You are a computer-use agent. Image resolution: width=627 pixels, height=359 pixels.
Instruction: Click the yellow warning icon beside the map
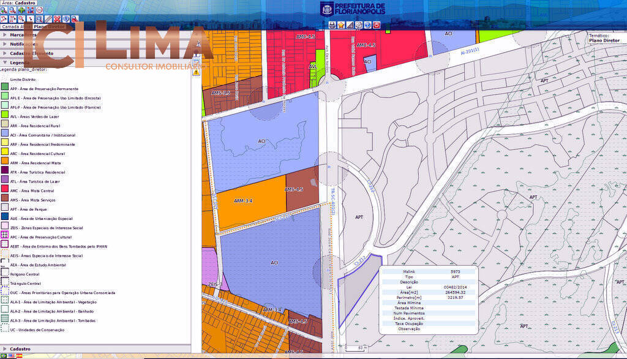pyautogui.click(x=197, y=72)
